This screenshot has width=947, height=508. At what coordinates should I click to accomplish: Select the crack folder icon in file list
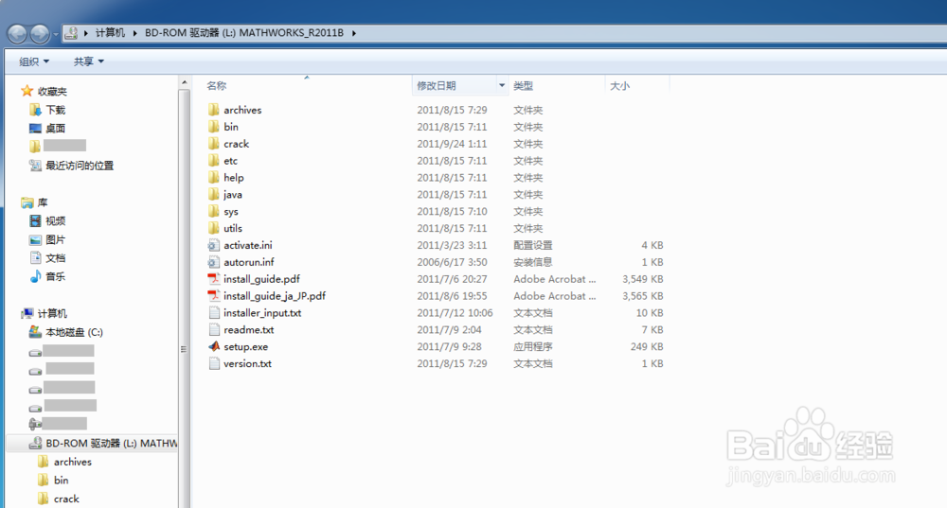(213, 143)
